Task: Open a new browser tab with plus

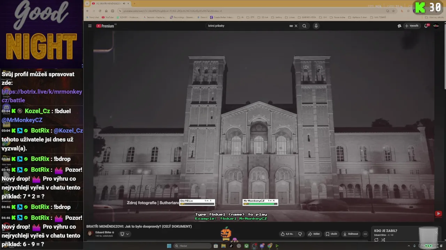Action: 134,3
